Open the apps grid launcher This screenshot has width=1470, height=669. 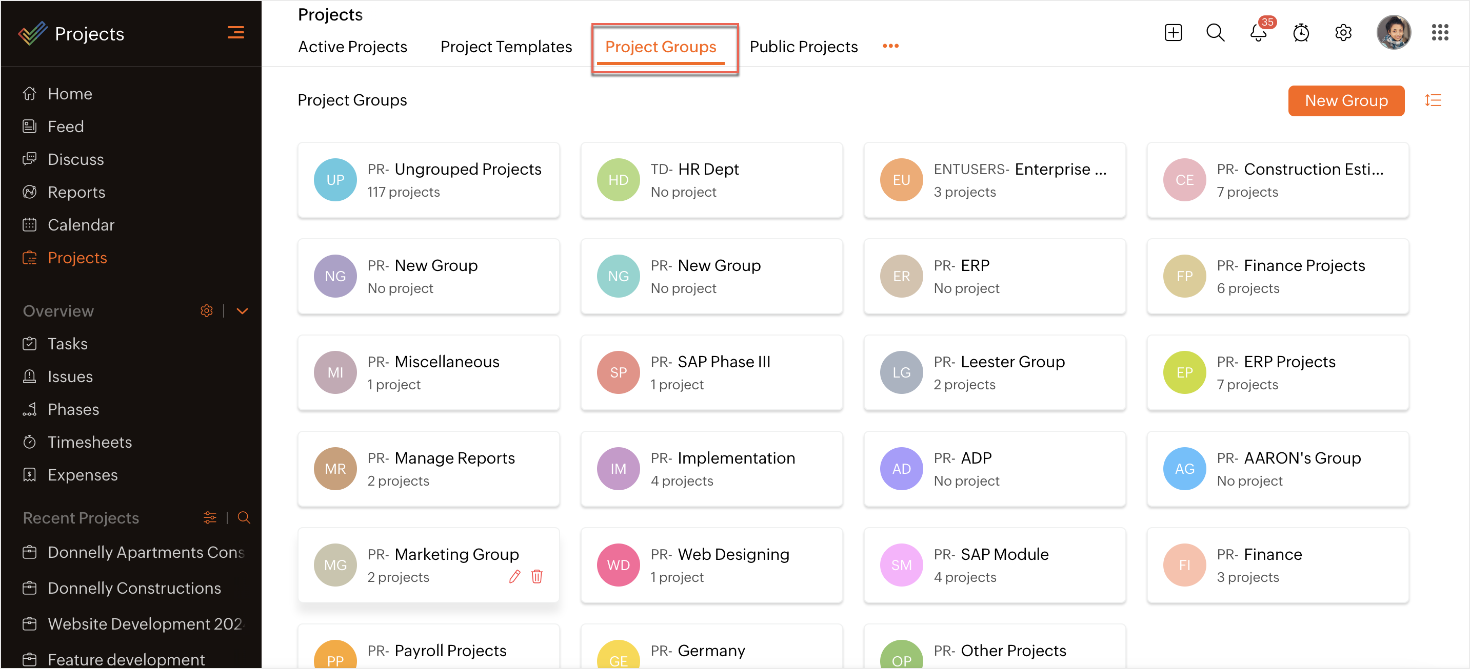tap(1440, 32)
